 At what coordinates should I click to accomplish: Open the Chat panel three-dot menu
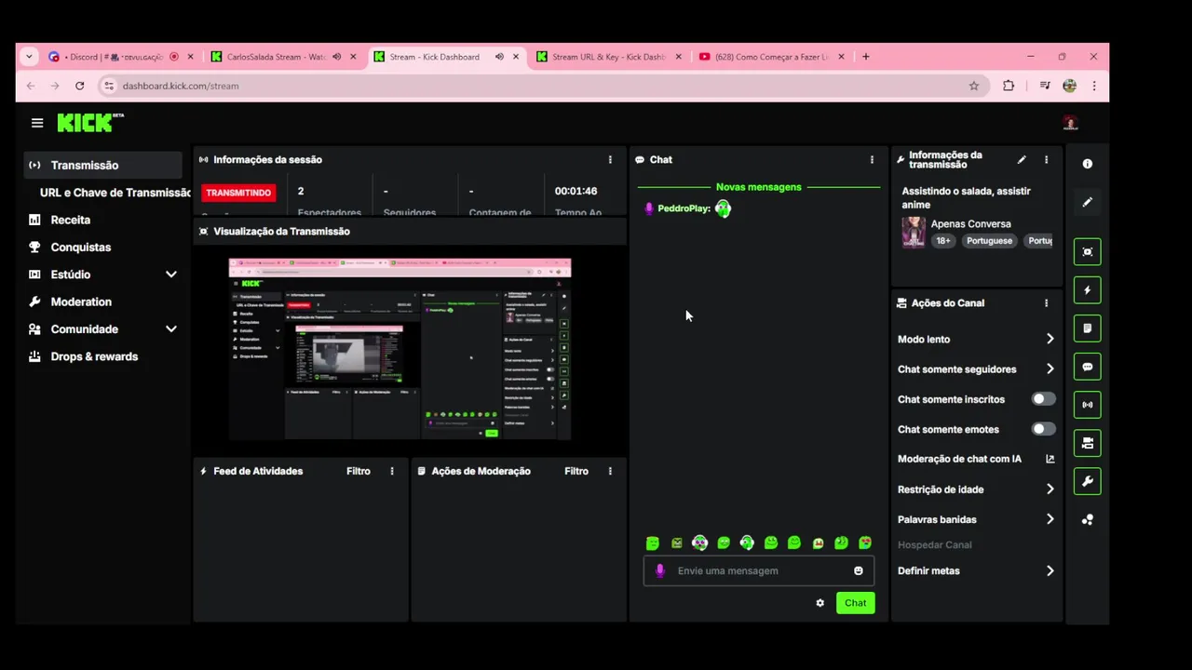872,160
